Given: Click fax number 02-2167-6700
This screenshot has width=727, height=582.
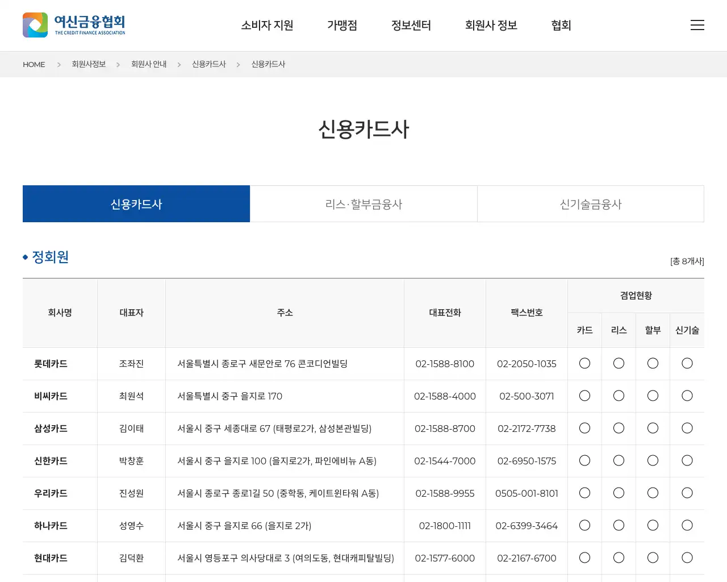Looking at the screenshot, I should point(527,558).
